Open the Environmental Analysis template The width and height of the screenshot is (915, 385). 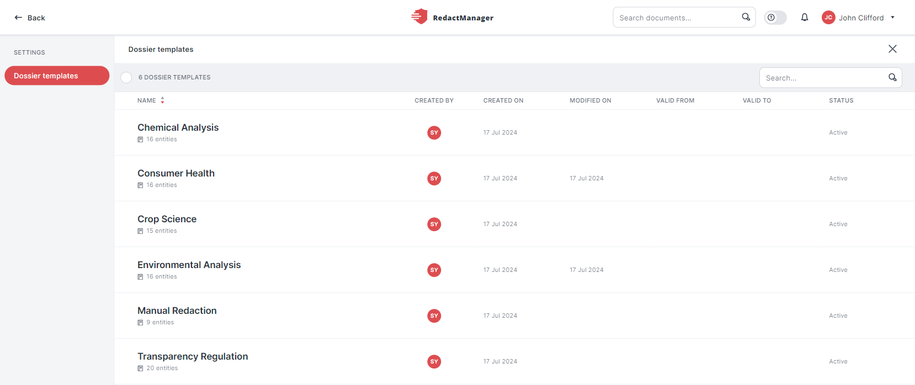point(189,265)
